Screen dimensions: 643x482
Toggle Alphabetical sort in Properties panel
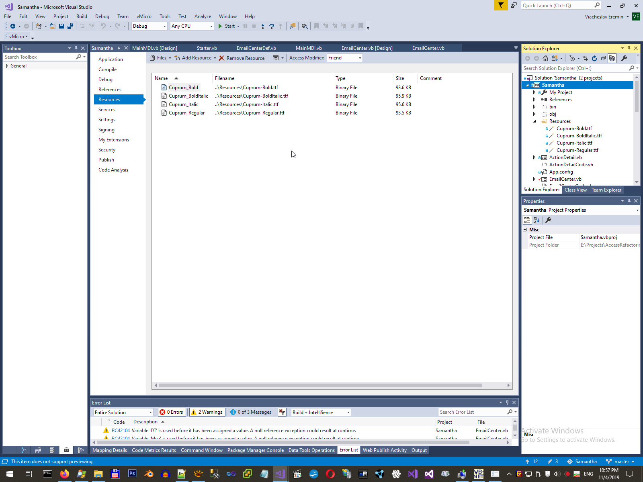(537, 220)
